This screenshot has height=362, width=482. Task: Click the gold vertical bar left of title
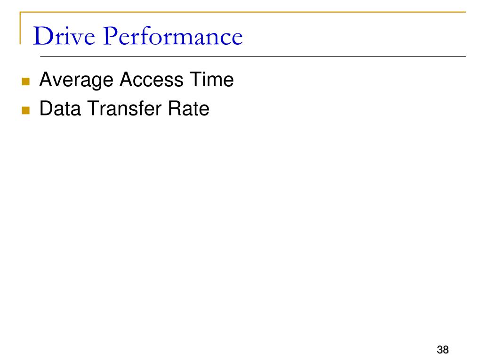pos(20,28)
